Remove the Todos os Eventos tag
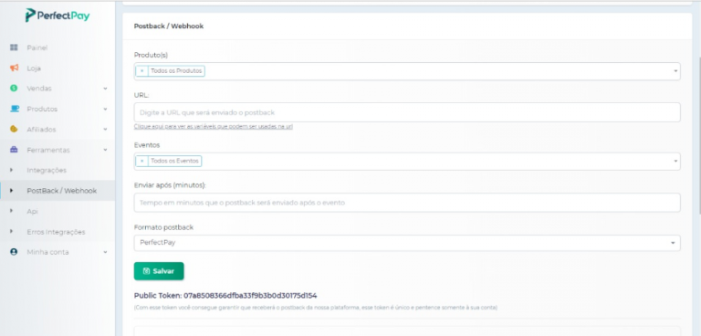 (141, 161)
